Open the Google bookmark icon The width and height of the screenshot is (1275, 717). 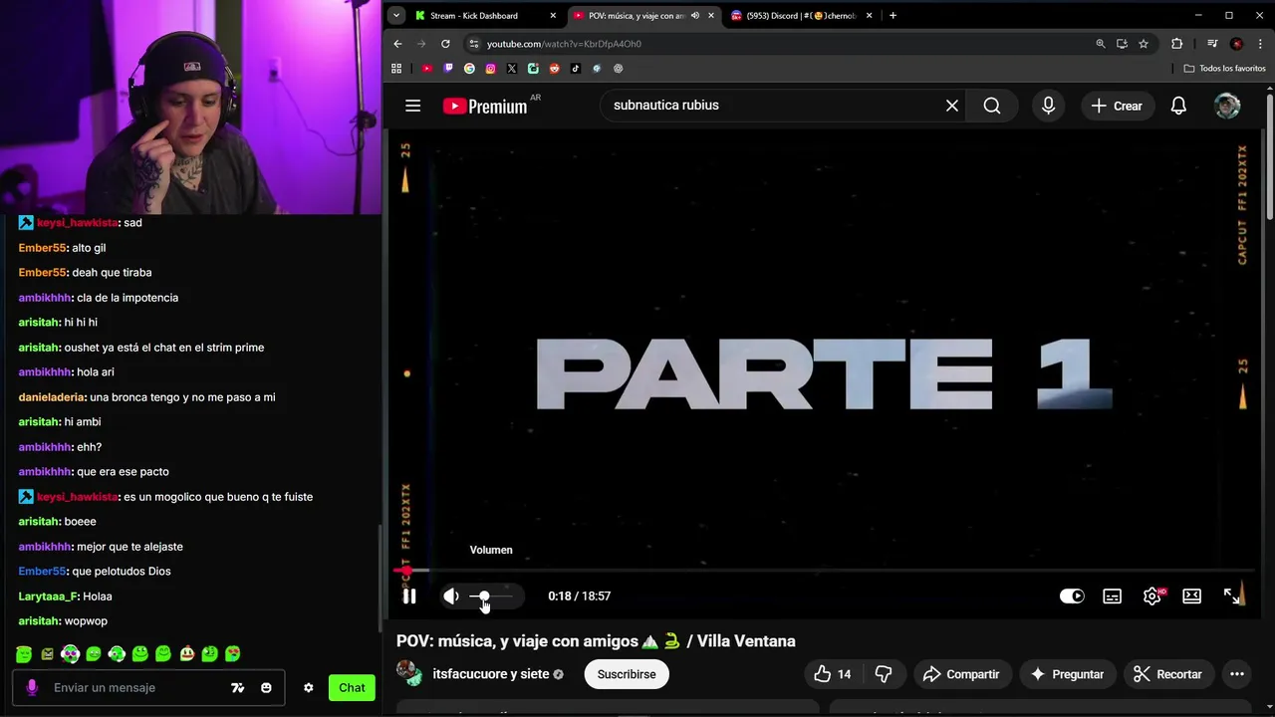(469, 69)
